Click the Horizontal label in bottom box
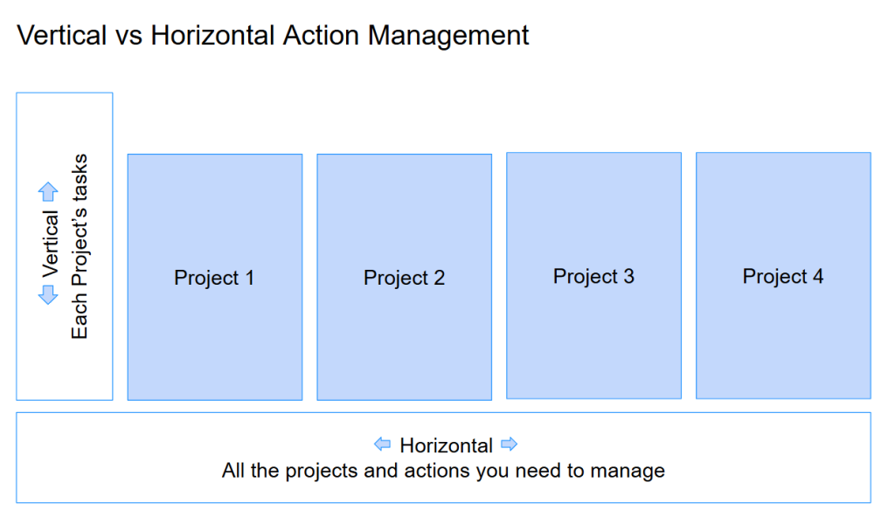This screenshot has height=517, width=895. (x=446, y=445)
